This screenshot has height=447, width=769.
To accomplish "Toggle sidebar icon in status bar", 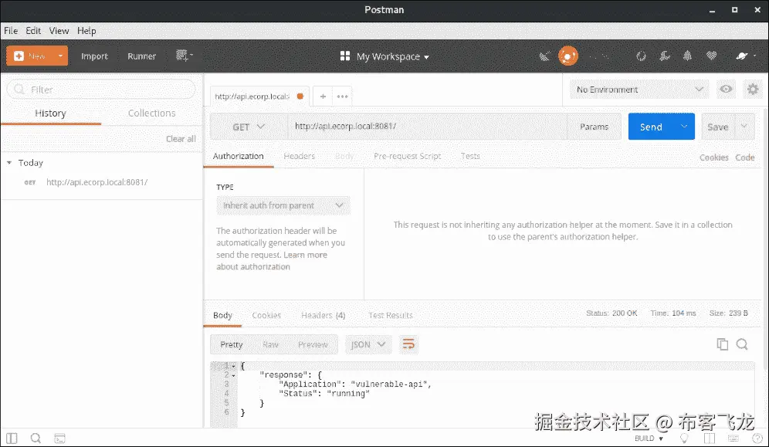I will tap(12, 439).
